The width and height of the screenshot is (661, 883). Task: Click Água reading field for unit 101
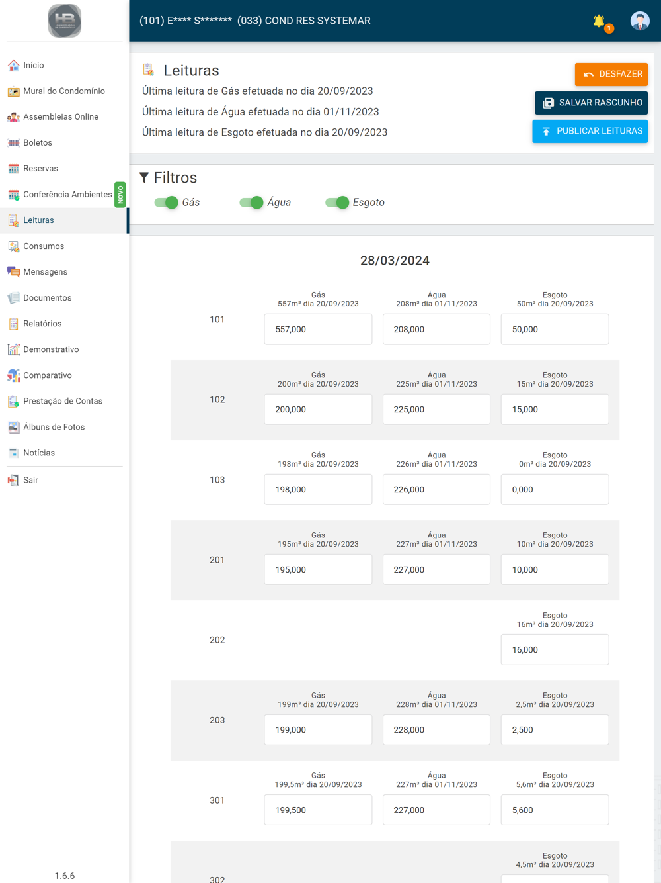click(x=436, y=329)
